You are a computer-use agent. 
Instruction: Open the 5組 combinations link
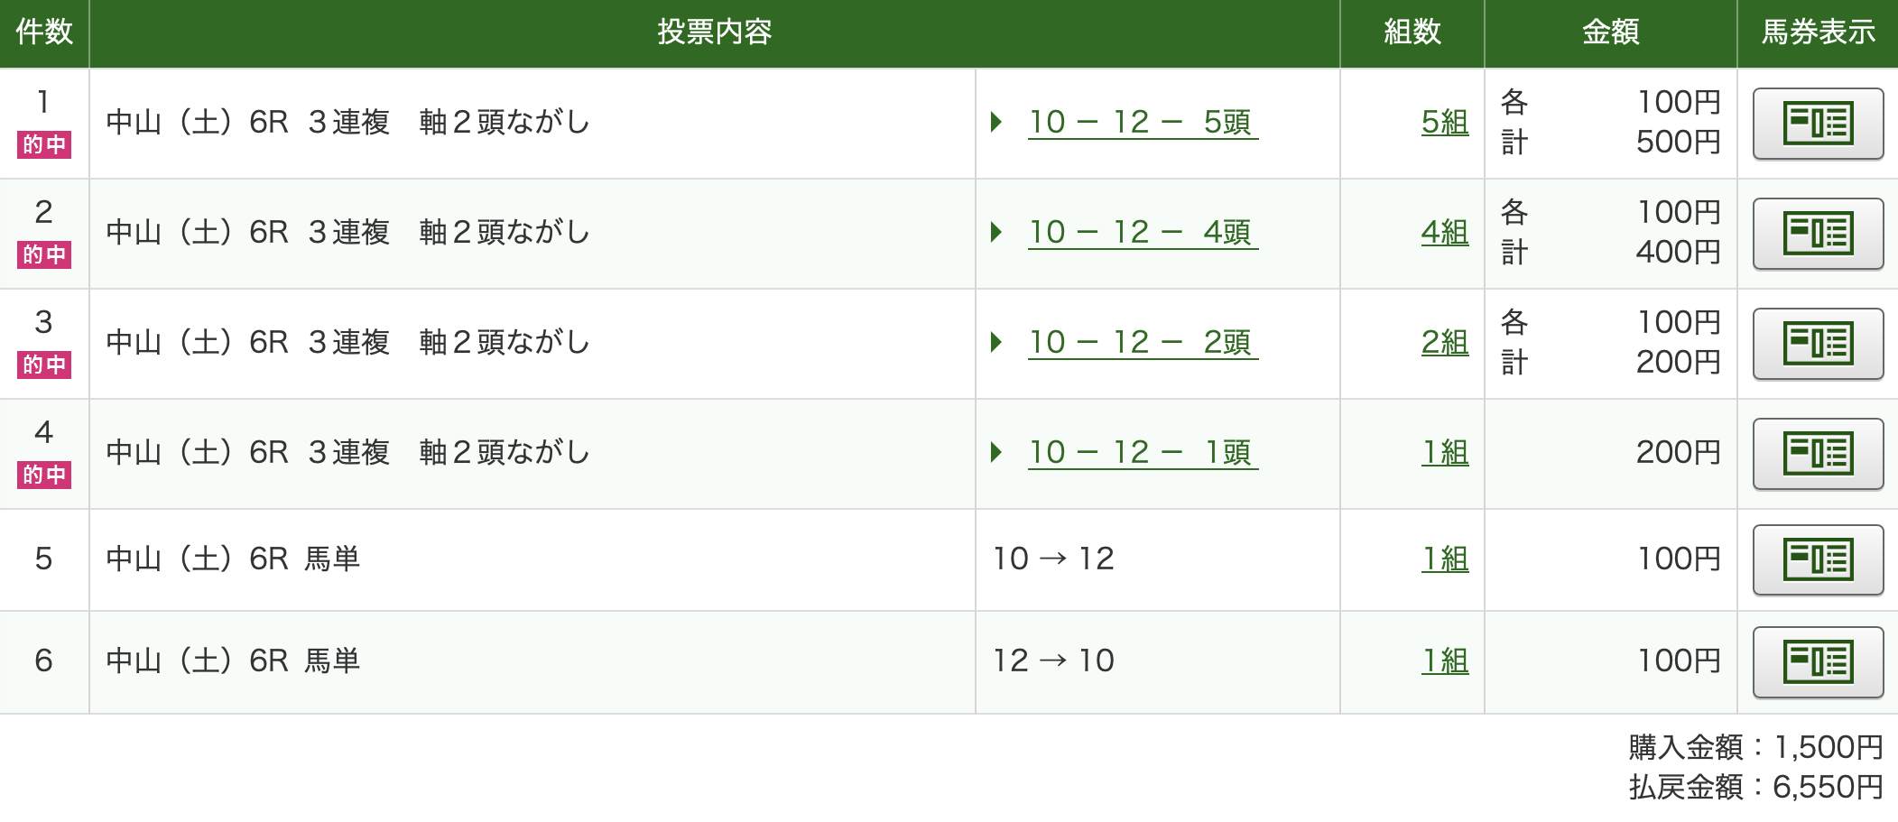(1444, 122)
